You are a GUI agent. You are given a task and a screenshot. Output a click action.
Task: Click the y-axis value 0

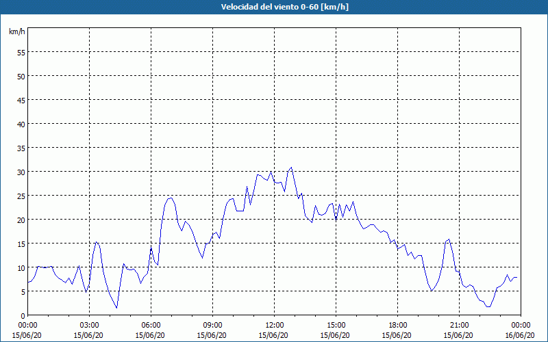(x=23, y=315)
